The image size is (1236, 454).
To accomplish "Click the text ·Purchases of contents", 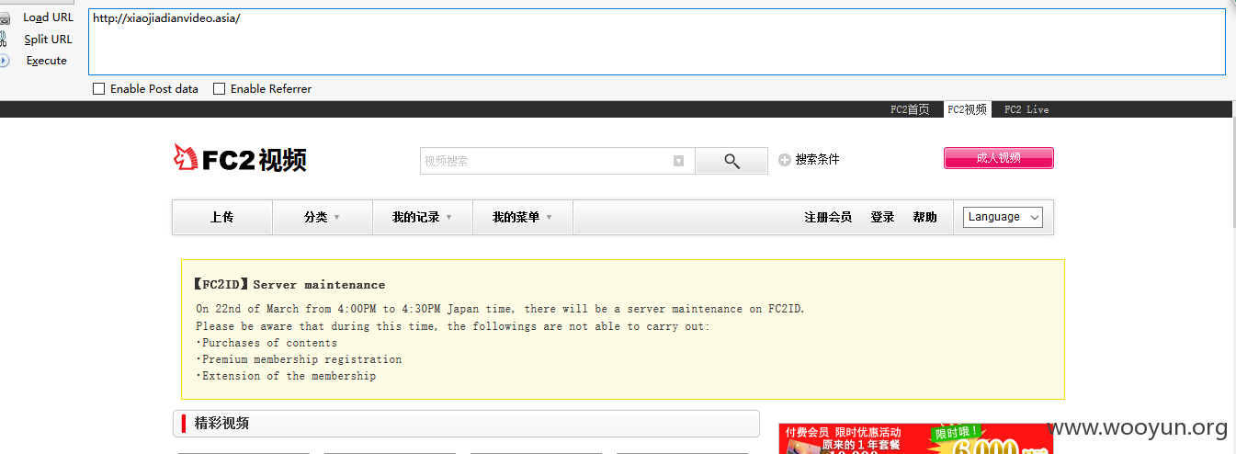I will 266,343.
